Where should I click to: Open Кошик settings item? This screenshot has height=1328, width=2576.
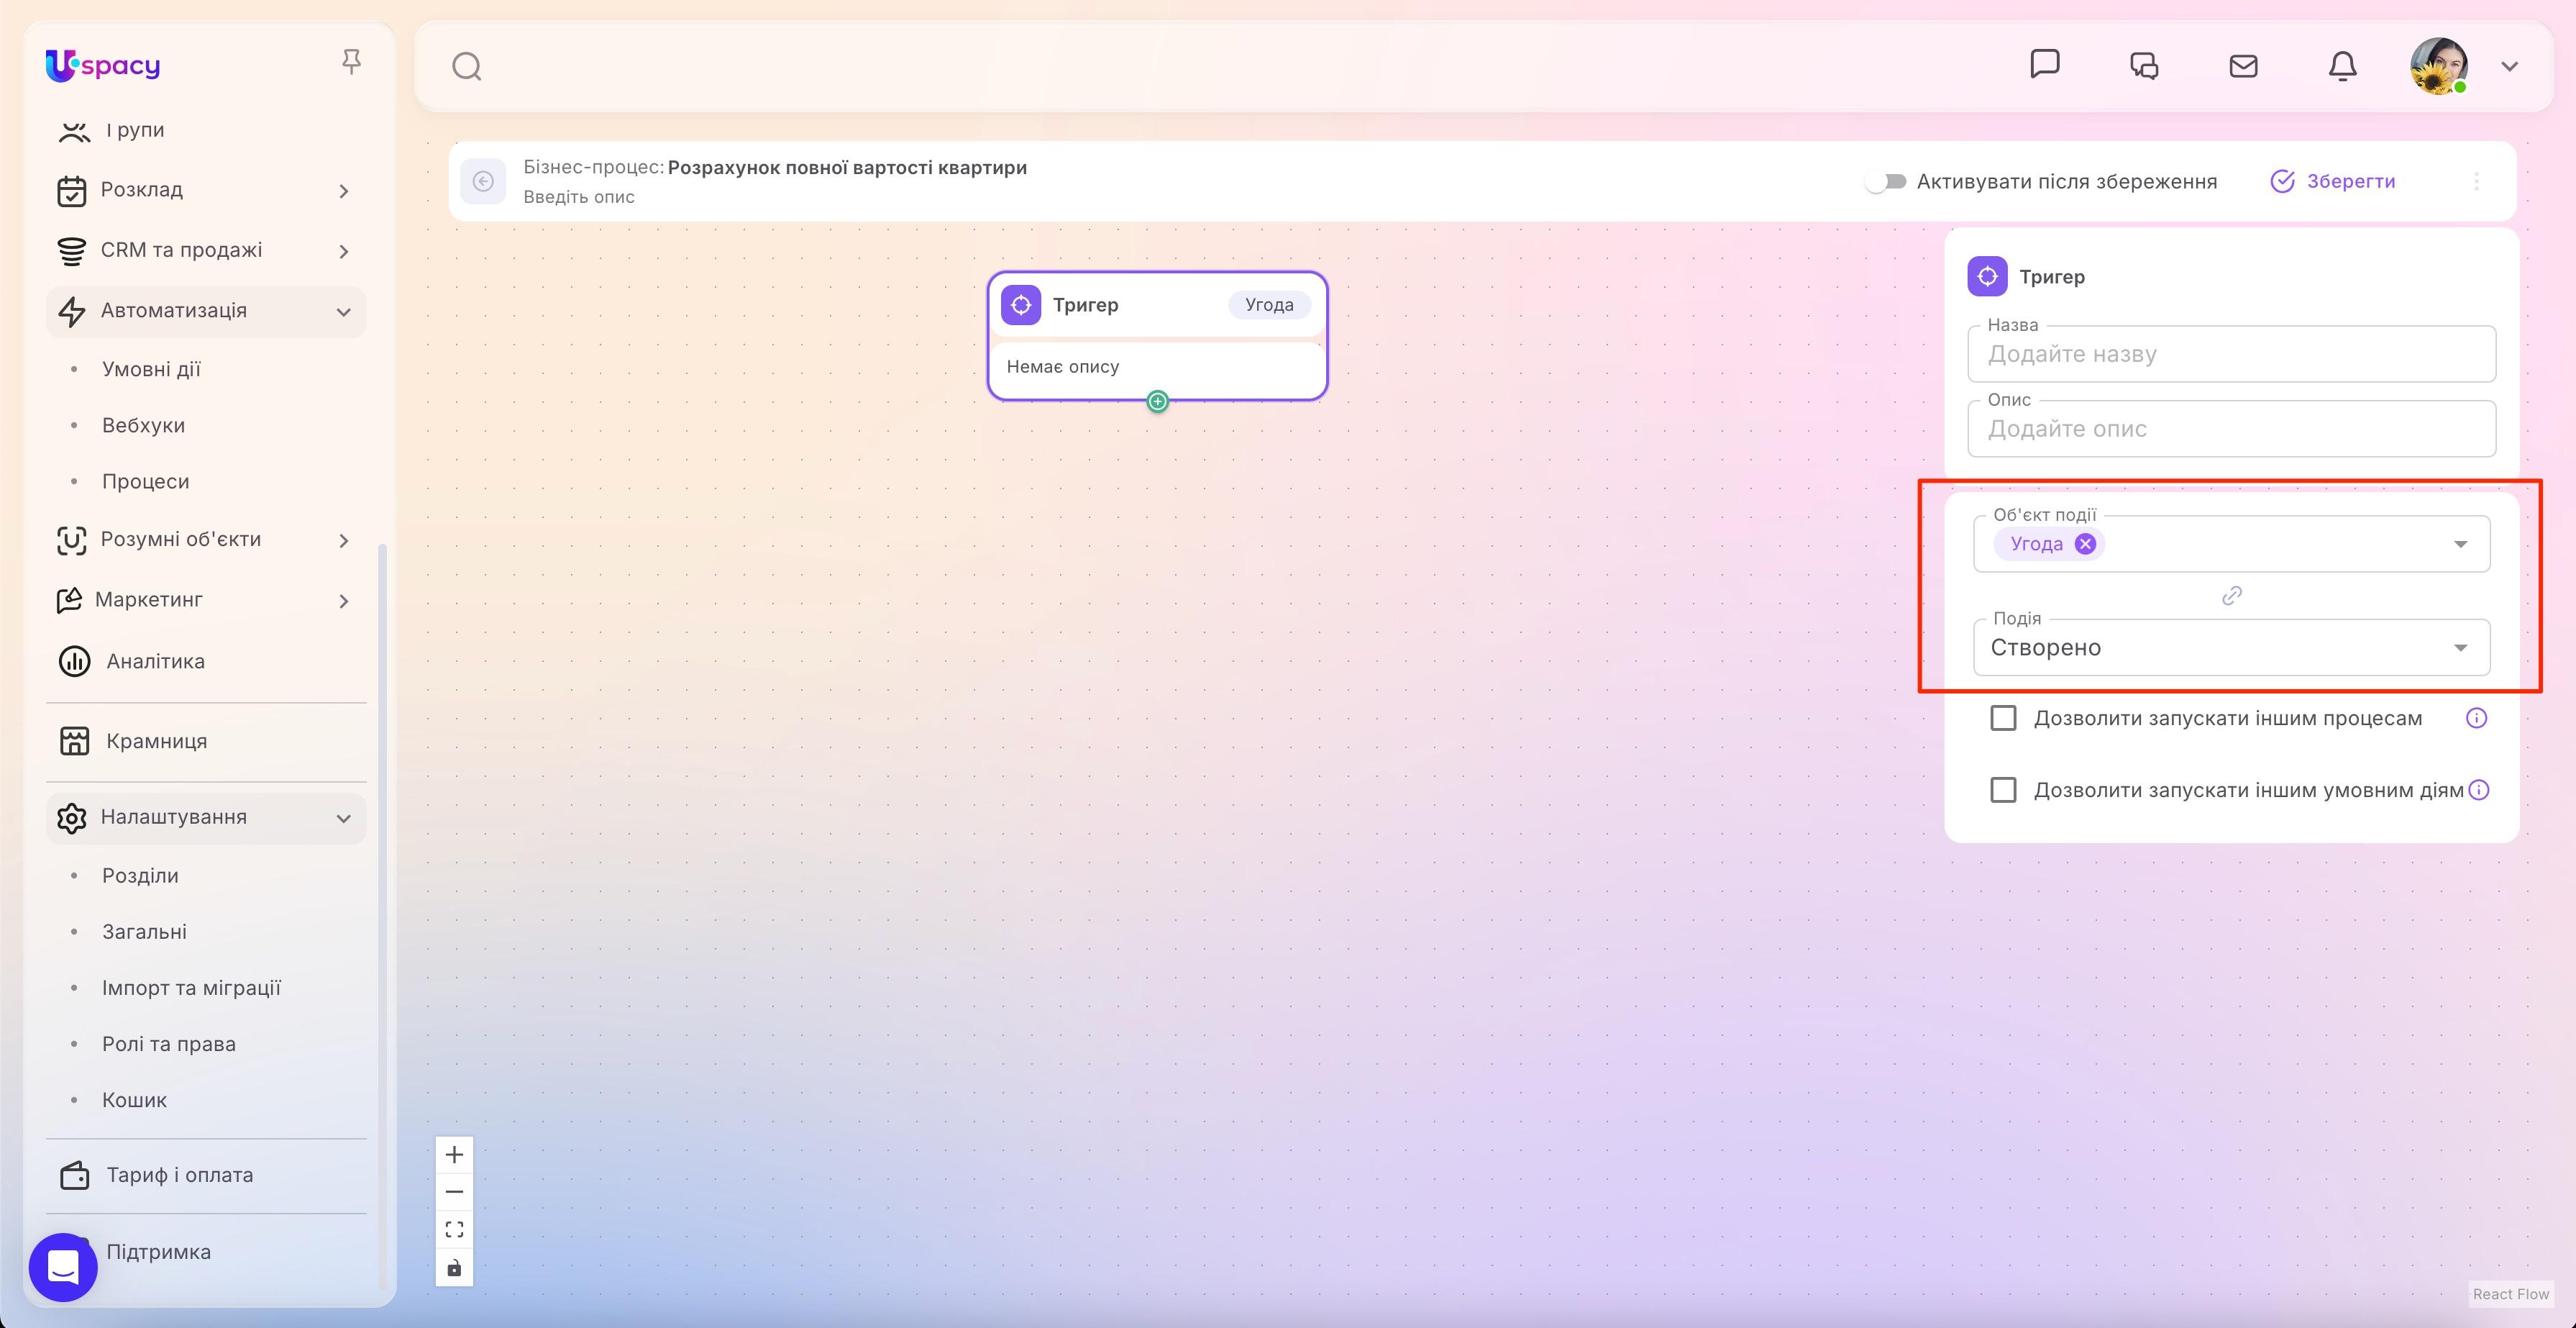coord(134,1100)
